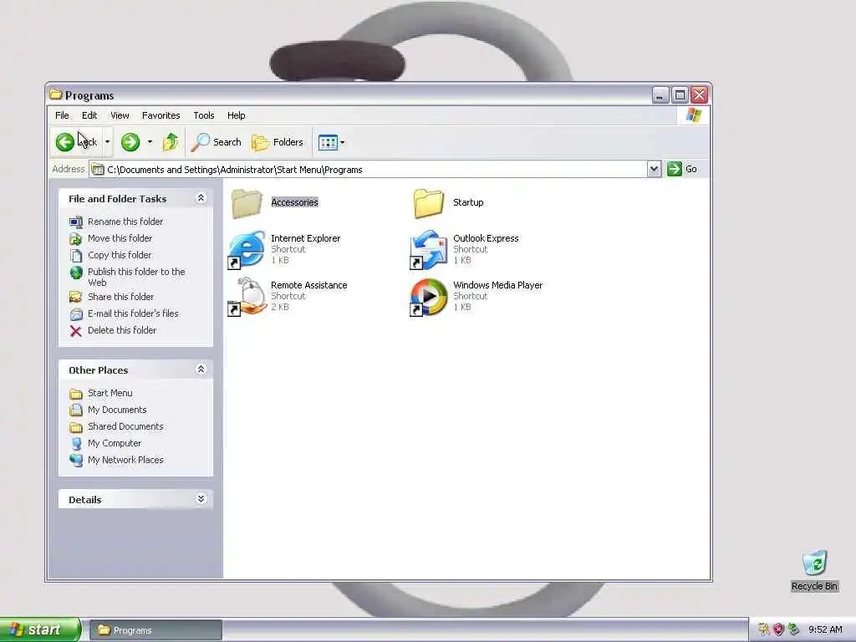Select the Internet Explorer shortcut icon
856x642 pixels.
coord(247,249)
